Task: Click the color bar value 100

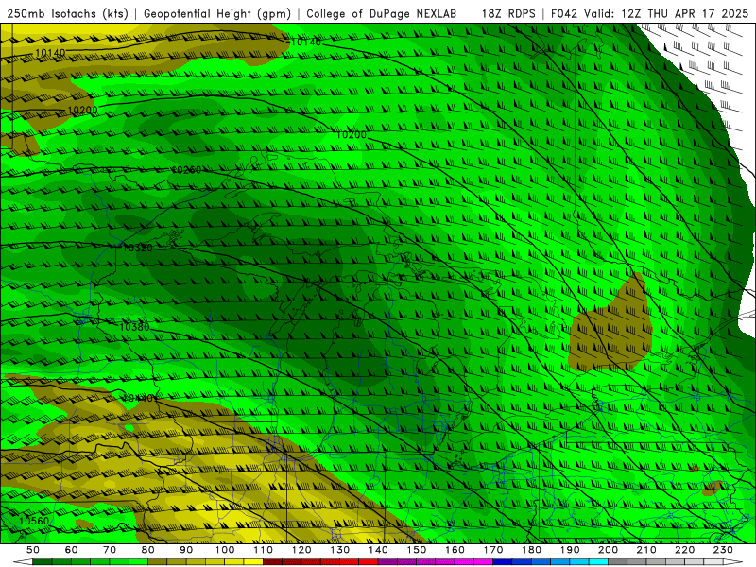Action: pyautogui.click(x=225, y=550)
